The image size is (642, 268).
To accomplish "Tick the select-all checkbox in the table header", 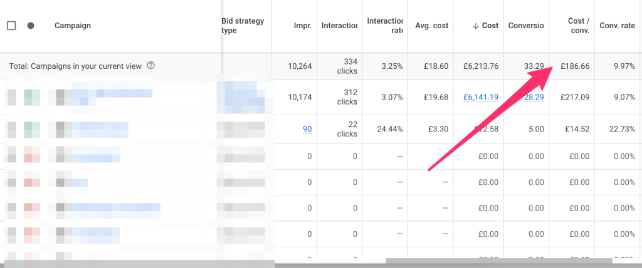I will pos(11,26).
